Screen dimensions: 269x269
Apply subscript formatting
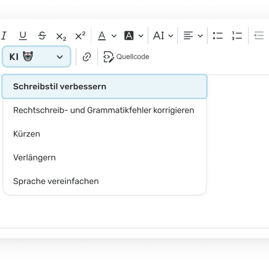[61, 36]
